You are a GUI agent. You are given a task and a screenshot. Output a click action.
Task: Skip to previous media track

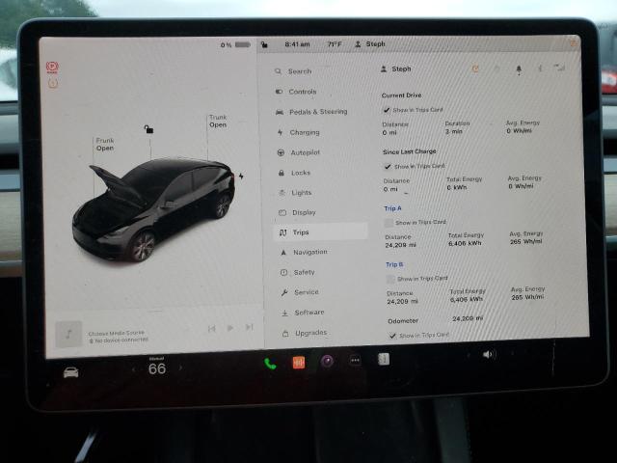pyautogui.click(x=212, y=328)
